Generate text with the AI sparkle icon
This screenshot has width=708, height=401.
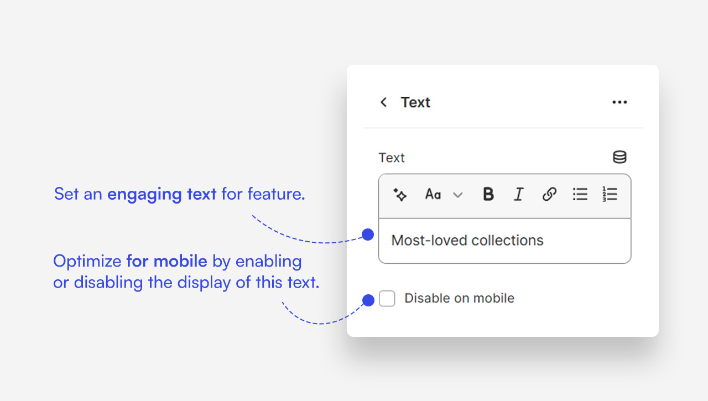tap(400, 195)
